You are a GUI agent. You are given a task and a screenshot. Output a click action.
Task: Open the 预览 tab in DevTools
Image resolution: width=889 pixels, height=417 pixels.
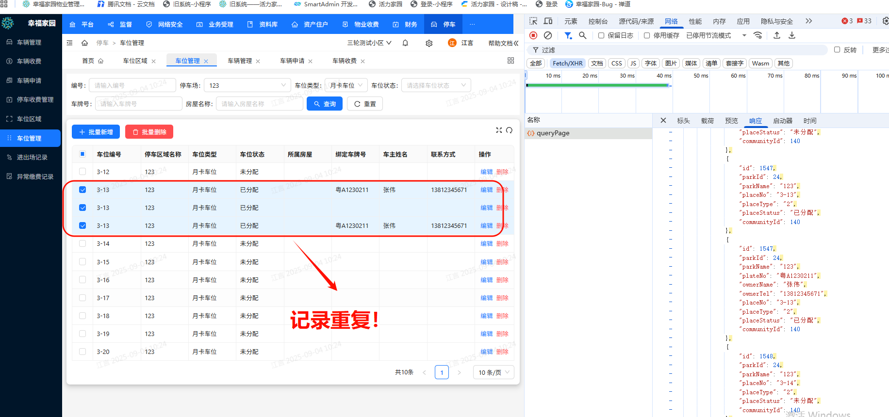tap(731, 121)
